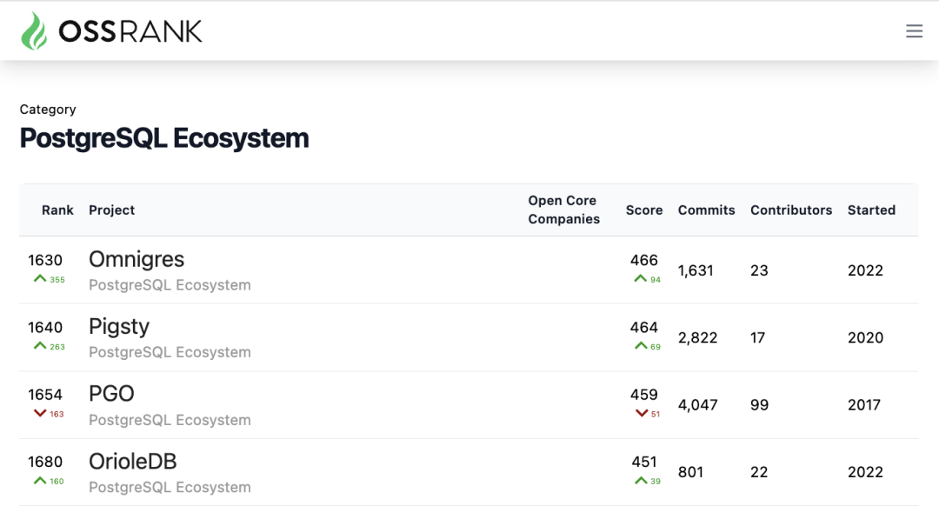Viewport: 939px width, 506px height.
Task: Click green up arrow under Pigsty score
Action: click(x=641, y=345)
